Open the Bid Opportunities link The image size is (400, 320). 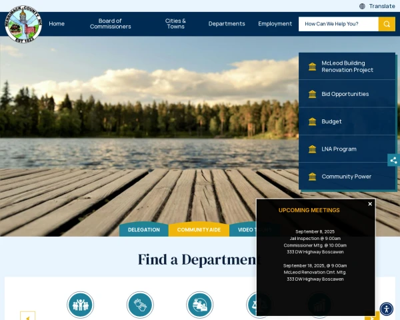pos(347,94)
